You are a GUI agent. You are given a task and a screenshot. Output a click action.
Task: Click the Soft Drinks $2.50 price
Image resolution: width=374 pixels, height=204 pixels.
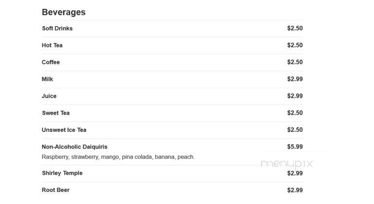[x=295, y=28]
